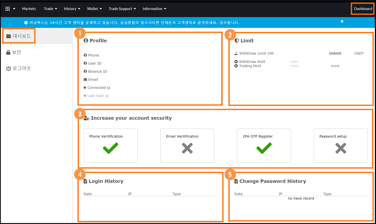Click the Dashboard button at top right
The width and height of the screenshot is (376, 224).
pos(363,9)
